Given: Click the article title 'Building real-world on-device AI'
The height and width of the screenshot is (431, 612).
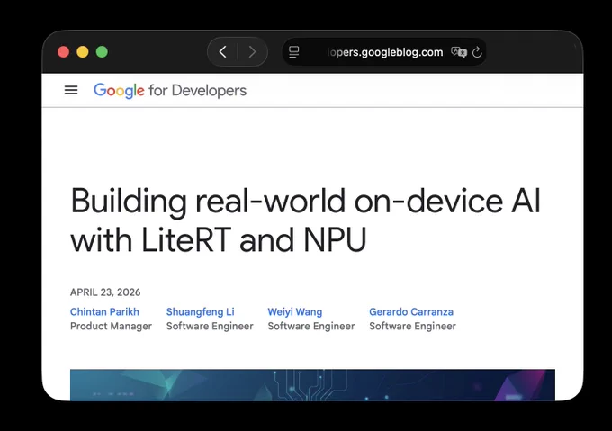Looking at the screenshot, I should click(x=305, y=201).
